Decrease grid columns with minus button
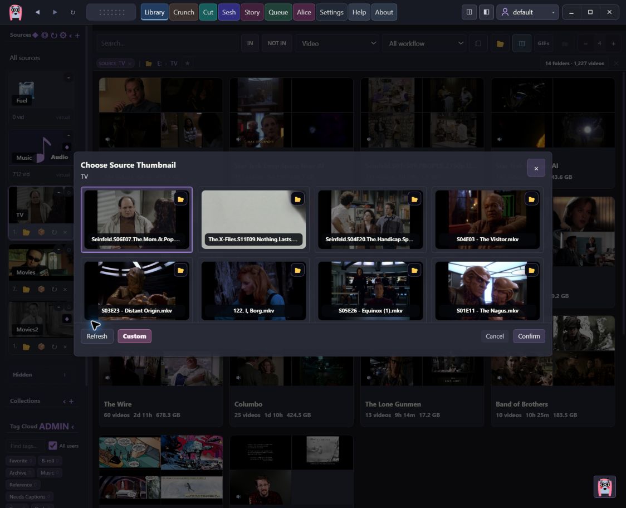This screenshot has width=626, height=508. pos(585,43)
